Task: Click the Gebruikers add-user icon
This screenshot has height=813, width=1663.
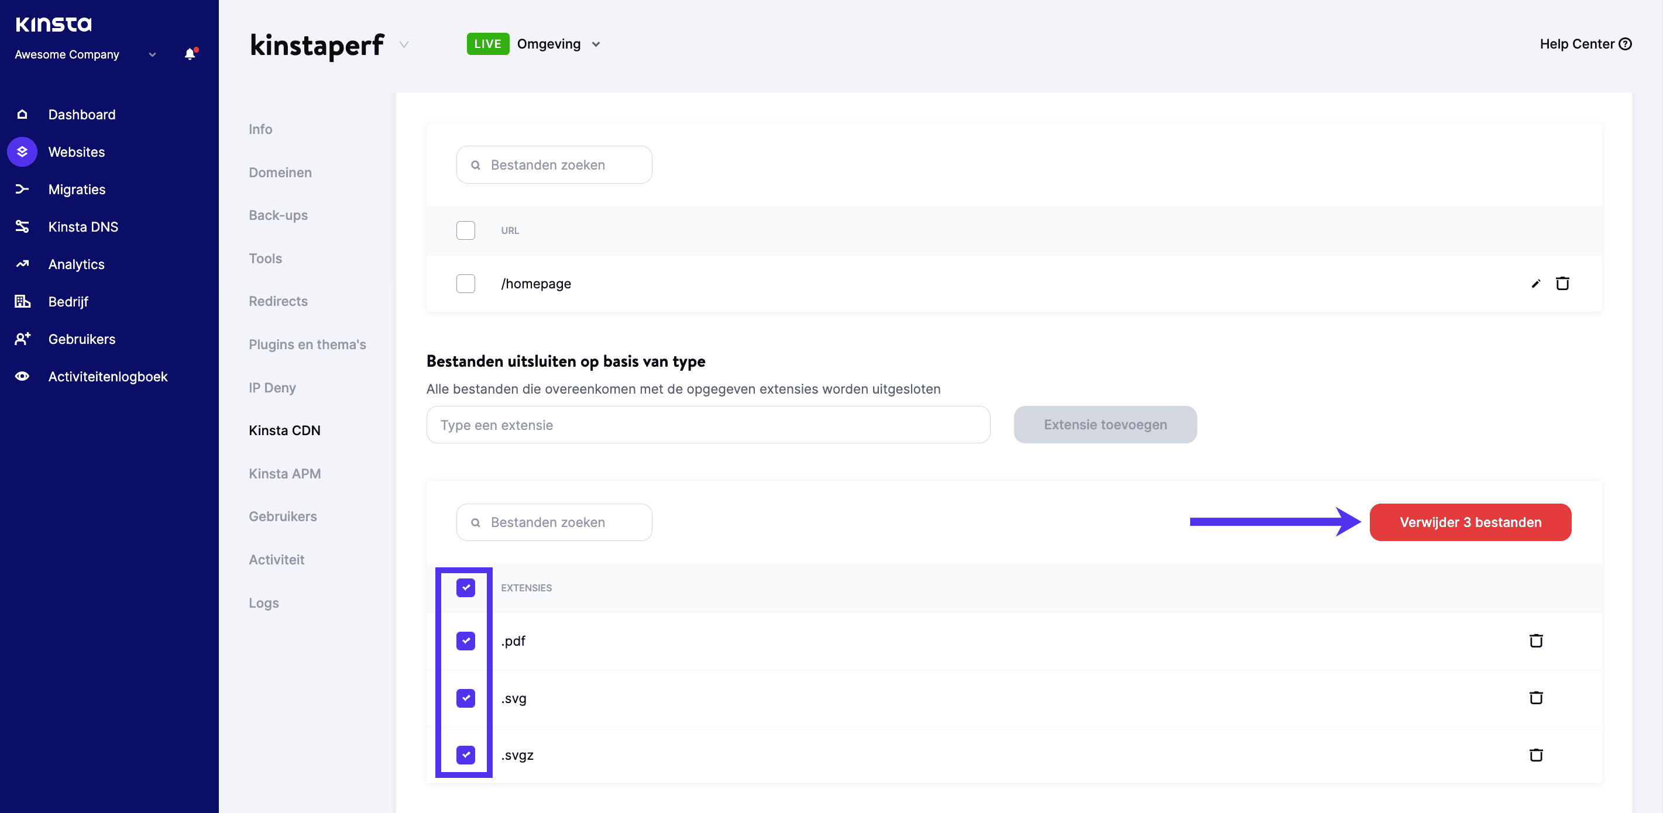Action: point(22,339)
